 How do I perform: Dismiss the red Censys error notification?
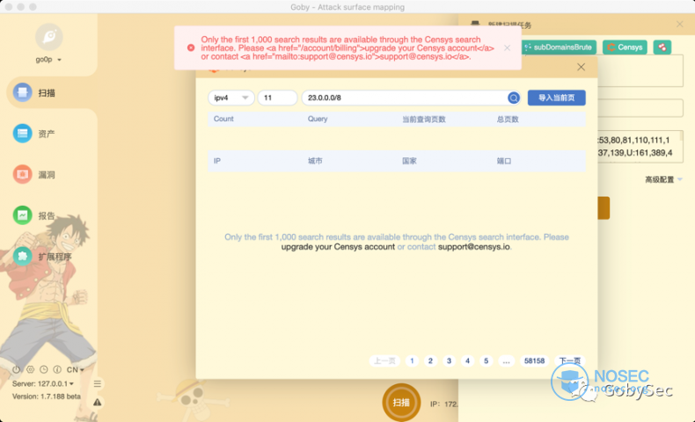(507, 47)
